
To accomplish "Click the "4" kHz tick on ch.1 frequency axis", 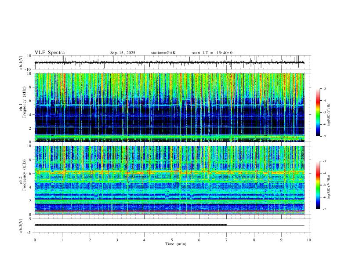I will tap(31, 115).
